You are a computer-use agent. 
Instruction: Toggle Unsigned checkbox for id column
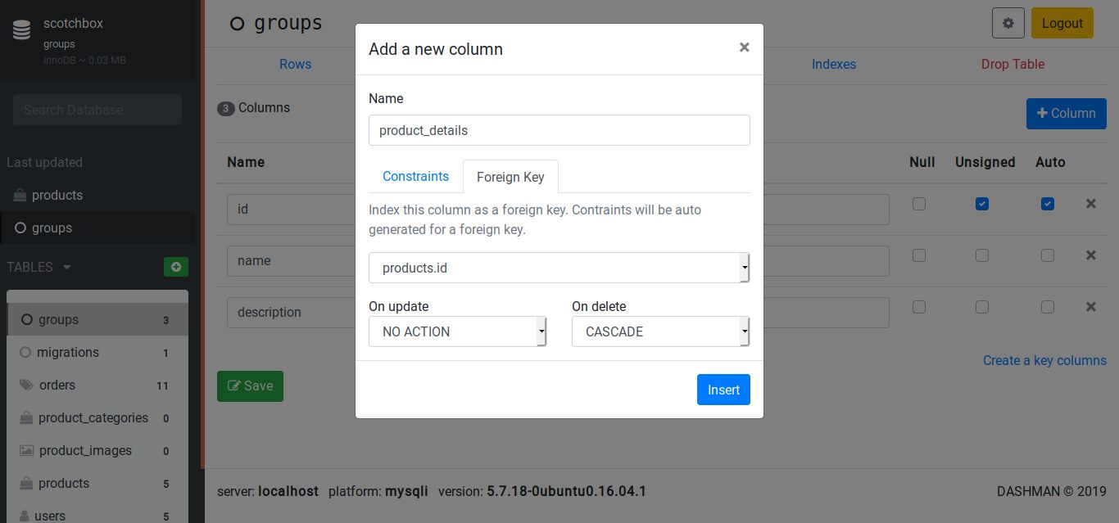[x=981, y=204]
